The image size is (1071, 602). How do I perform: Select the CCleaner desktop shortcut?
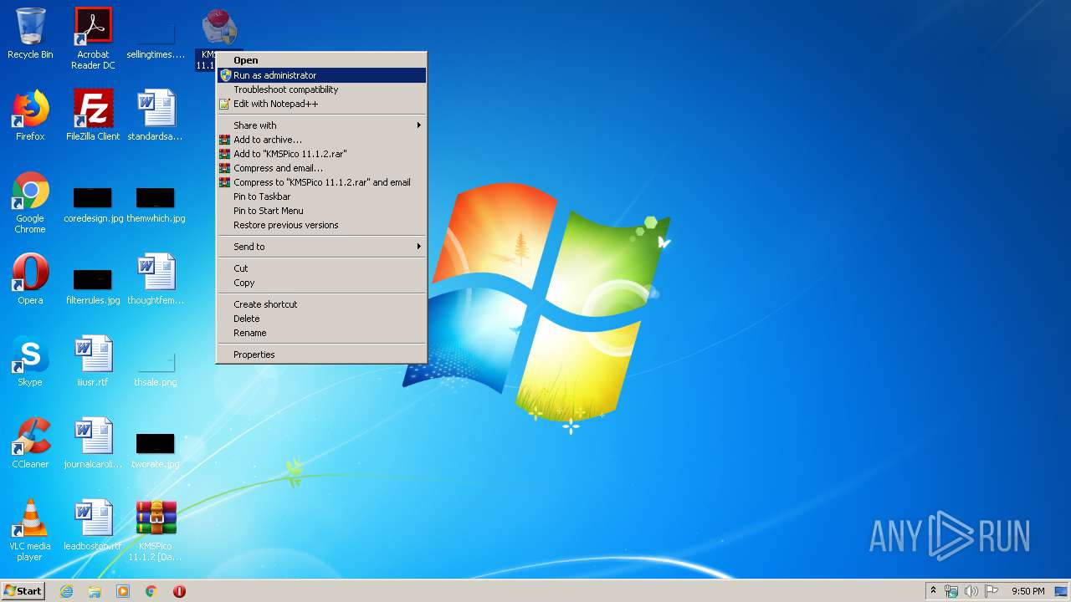pos(30,443)
